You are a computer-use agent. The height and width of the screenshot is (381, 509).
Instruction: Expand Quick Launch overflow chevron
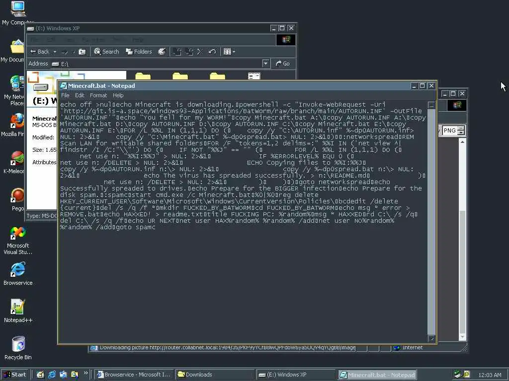[x=85, y=373]
